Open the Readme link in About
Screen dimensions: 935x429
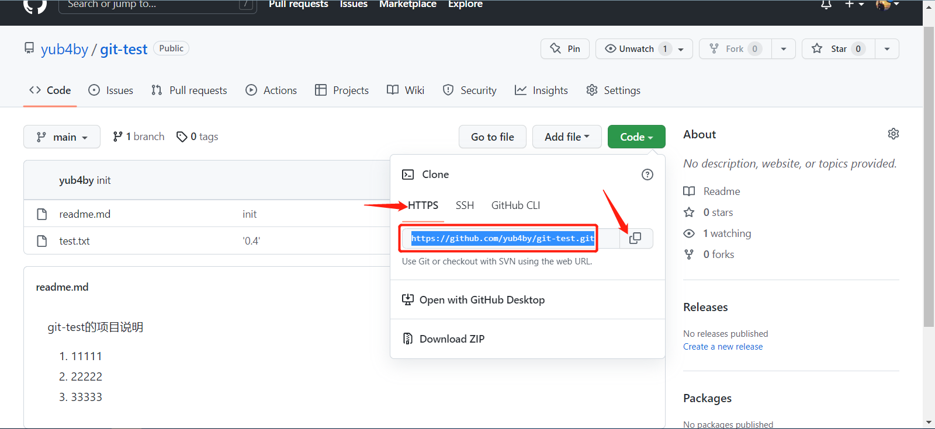click(722, 191)
